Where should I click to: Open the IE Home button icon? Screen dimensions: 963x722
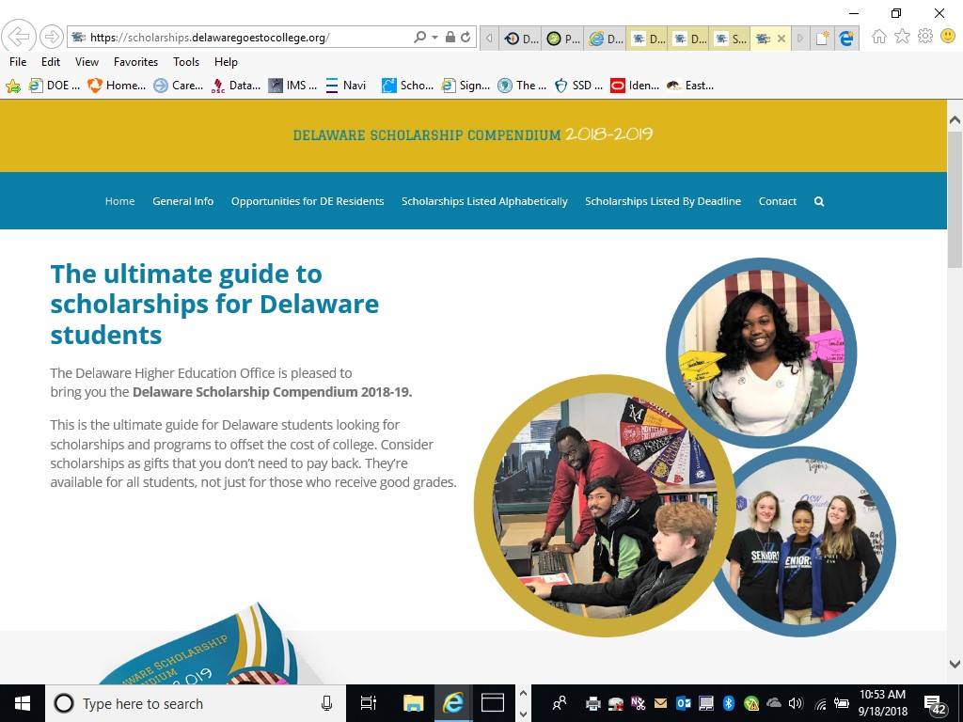click(879, 37)
